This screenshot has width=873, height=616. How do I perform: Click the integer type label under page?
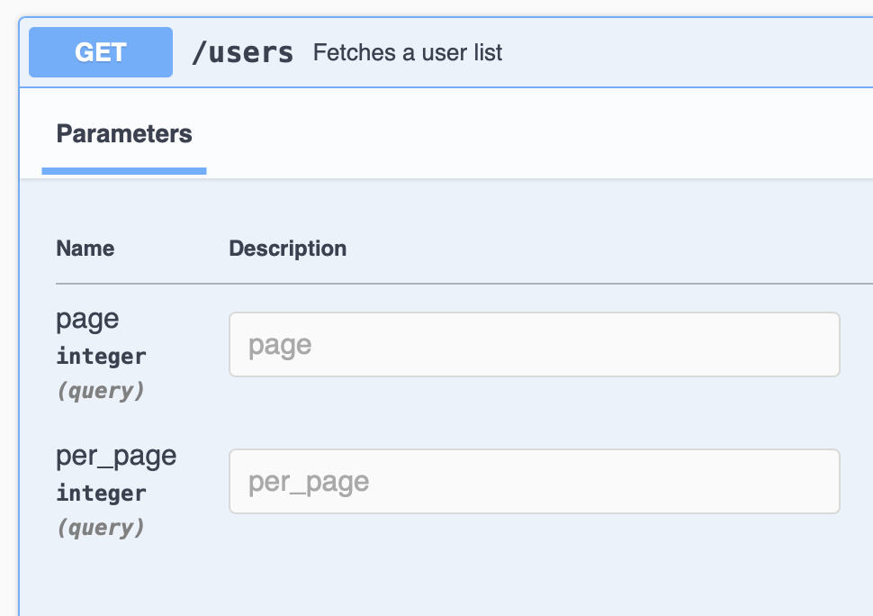click(x=101, y=356)
